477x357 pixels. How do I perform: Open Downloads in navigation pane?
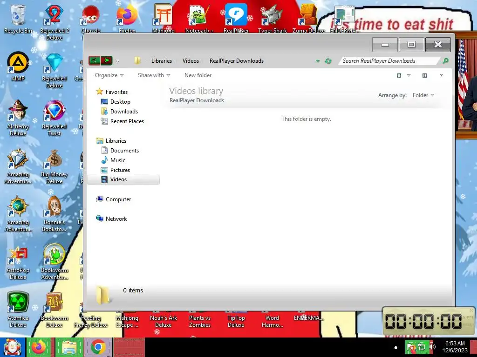click(119, 112)
